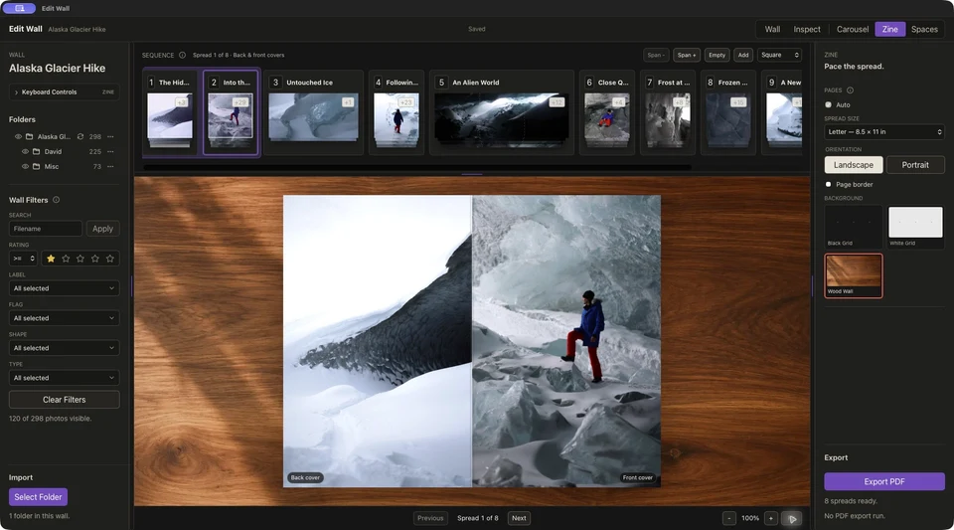The height and width of the screenshot is (530, 954).
Task: Set rating filter to two stars
Action: [x=66, y=259]
